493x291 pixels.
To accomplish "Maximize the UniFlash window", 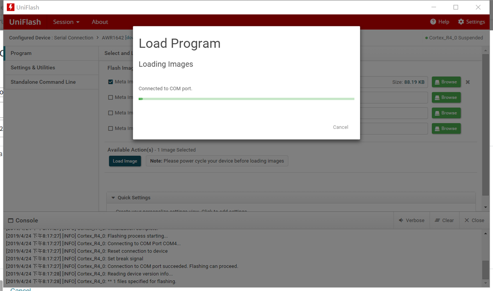I will 456,7.
